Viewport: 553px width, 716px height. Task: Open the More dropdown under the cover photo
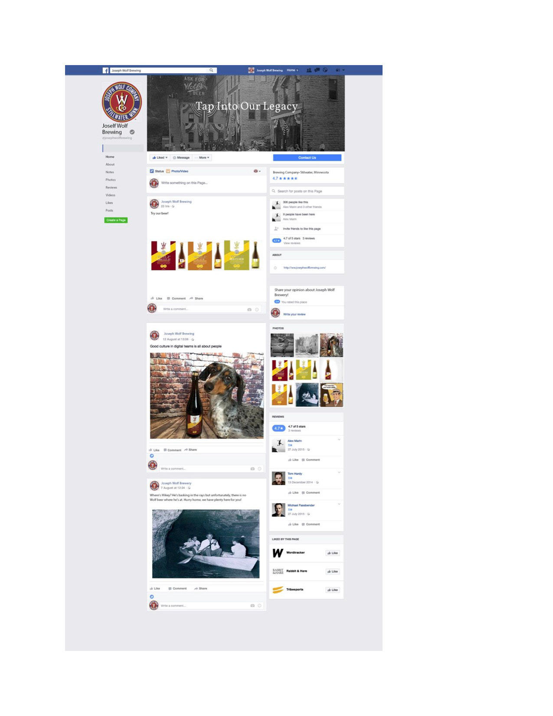point(202,158)
